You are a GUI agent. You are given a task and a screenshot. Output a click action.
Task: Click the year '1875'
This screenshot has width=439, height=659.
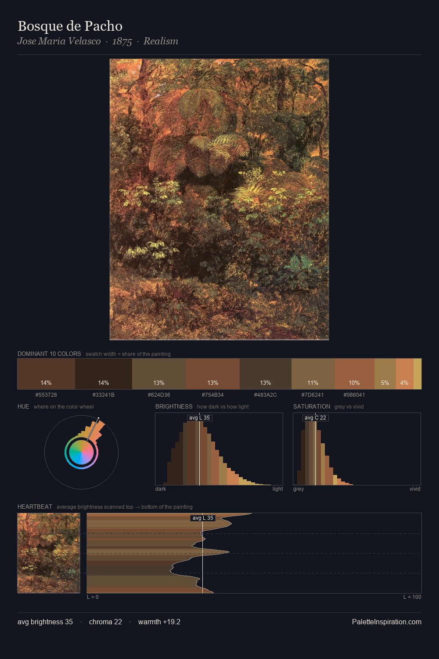coord(122,41)
